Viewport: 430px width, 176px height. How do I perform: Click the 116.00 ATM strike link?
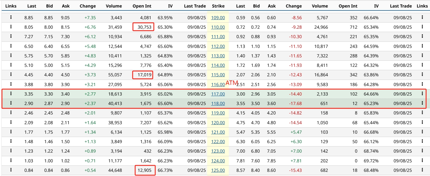pyautogui.click(x=218, y=84)
